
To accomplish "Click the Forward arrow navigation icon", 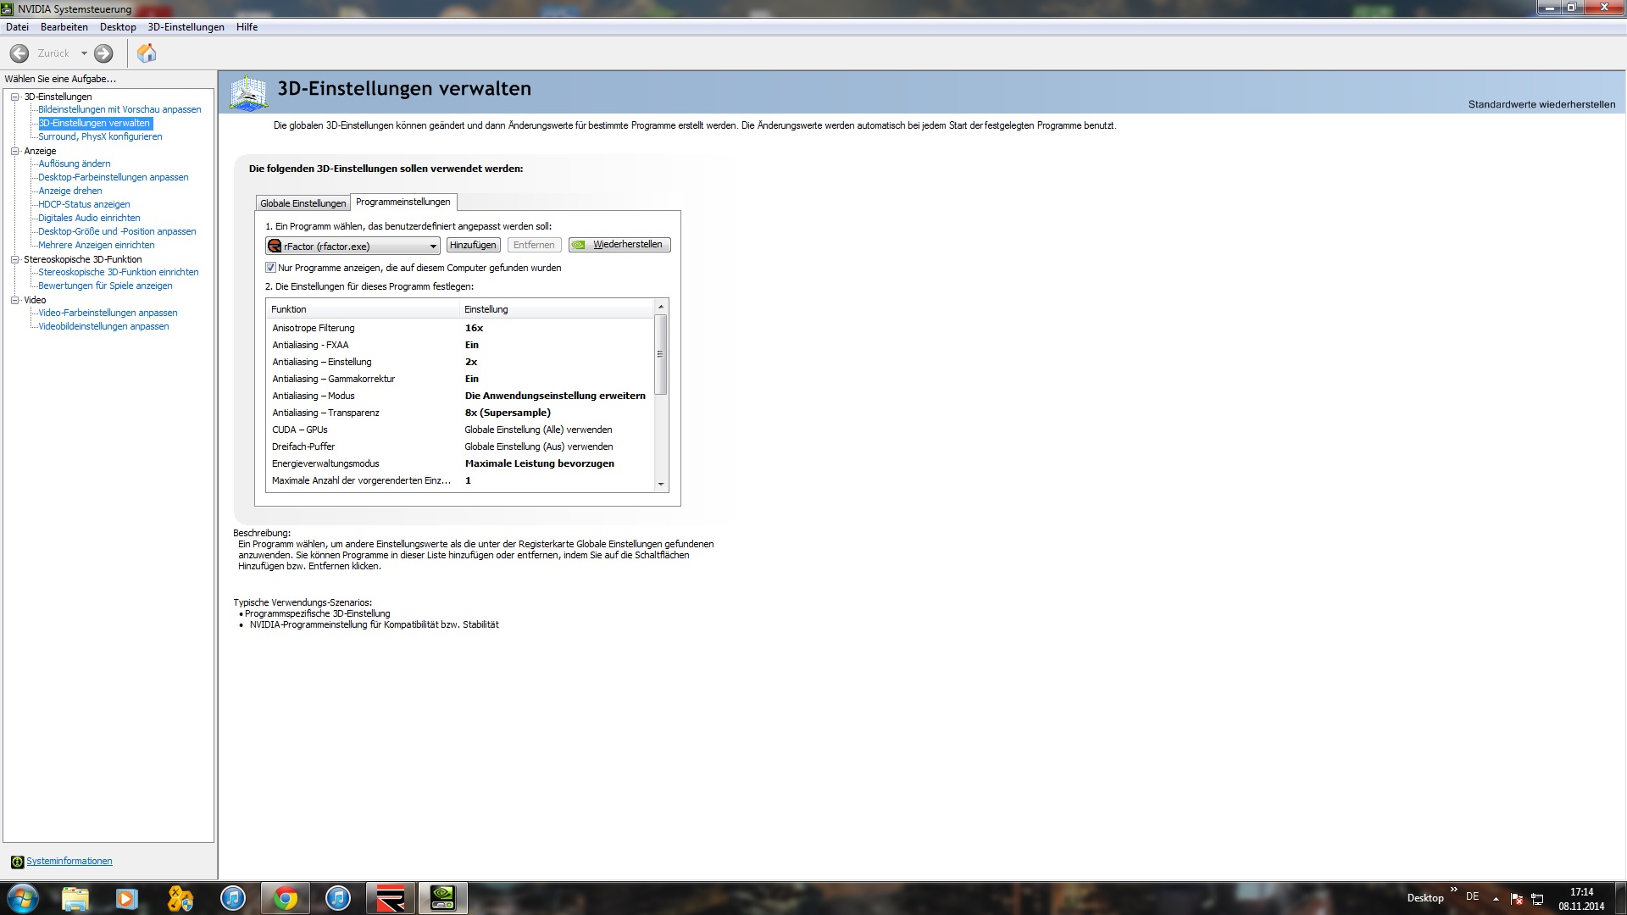I will 103,53.
